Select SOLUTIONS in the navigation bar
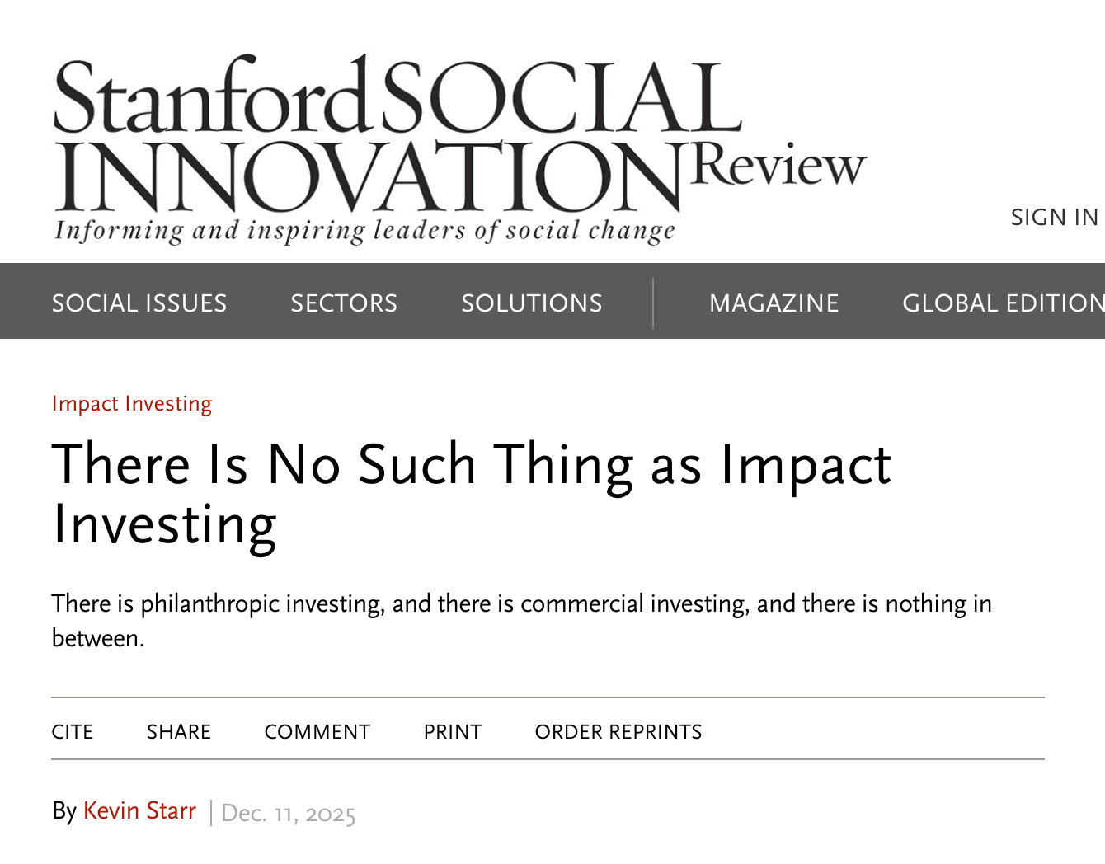The width and height of the screenshot is (1105, 864). click(x=532, y=303)
